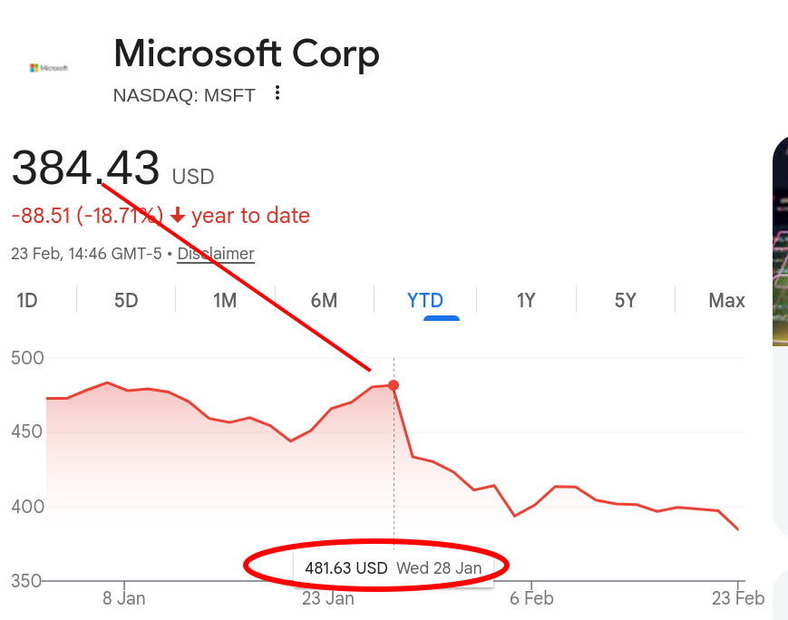Open the 6M price chart
The width and height of the screenshot is (788, 620).
tap(324, 300)
